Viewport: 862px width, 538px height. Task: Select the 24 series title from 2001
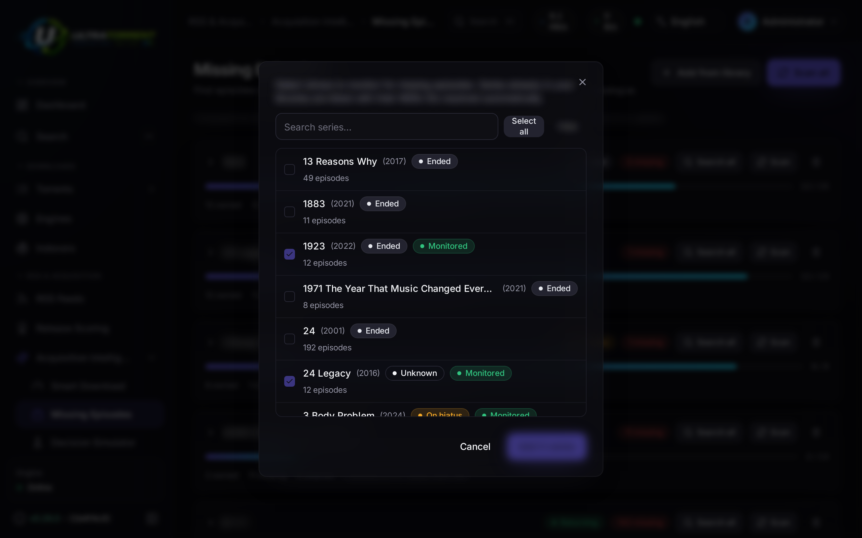[x=309, y=331]
